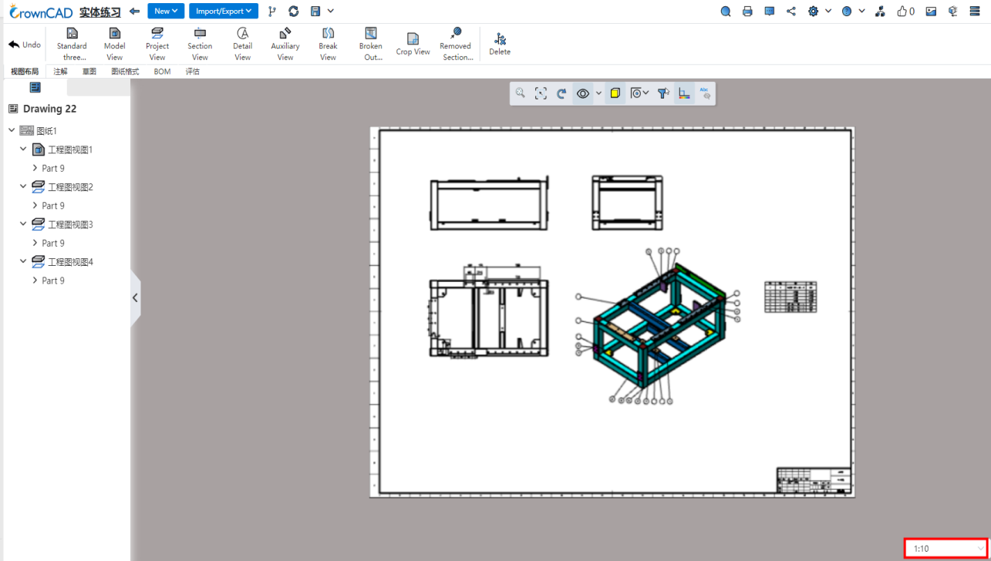Click the Undo button

[x=24, y=45]
